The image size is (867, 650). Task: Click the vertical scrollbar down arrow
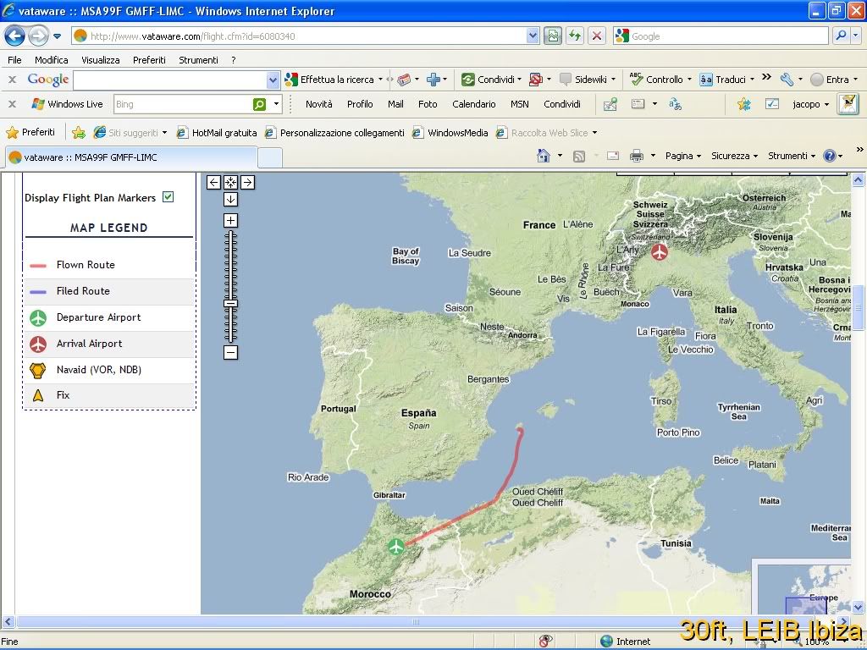click(858, 607)
